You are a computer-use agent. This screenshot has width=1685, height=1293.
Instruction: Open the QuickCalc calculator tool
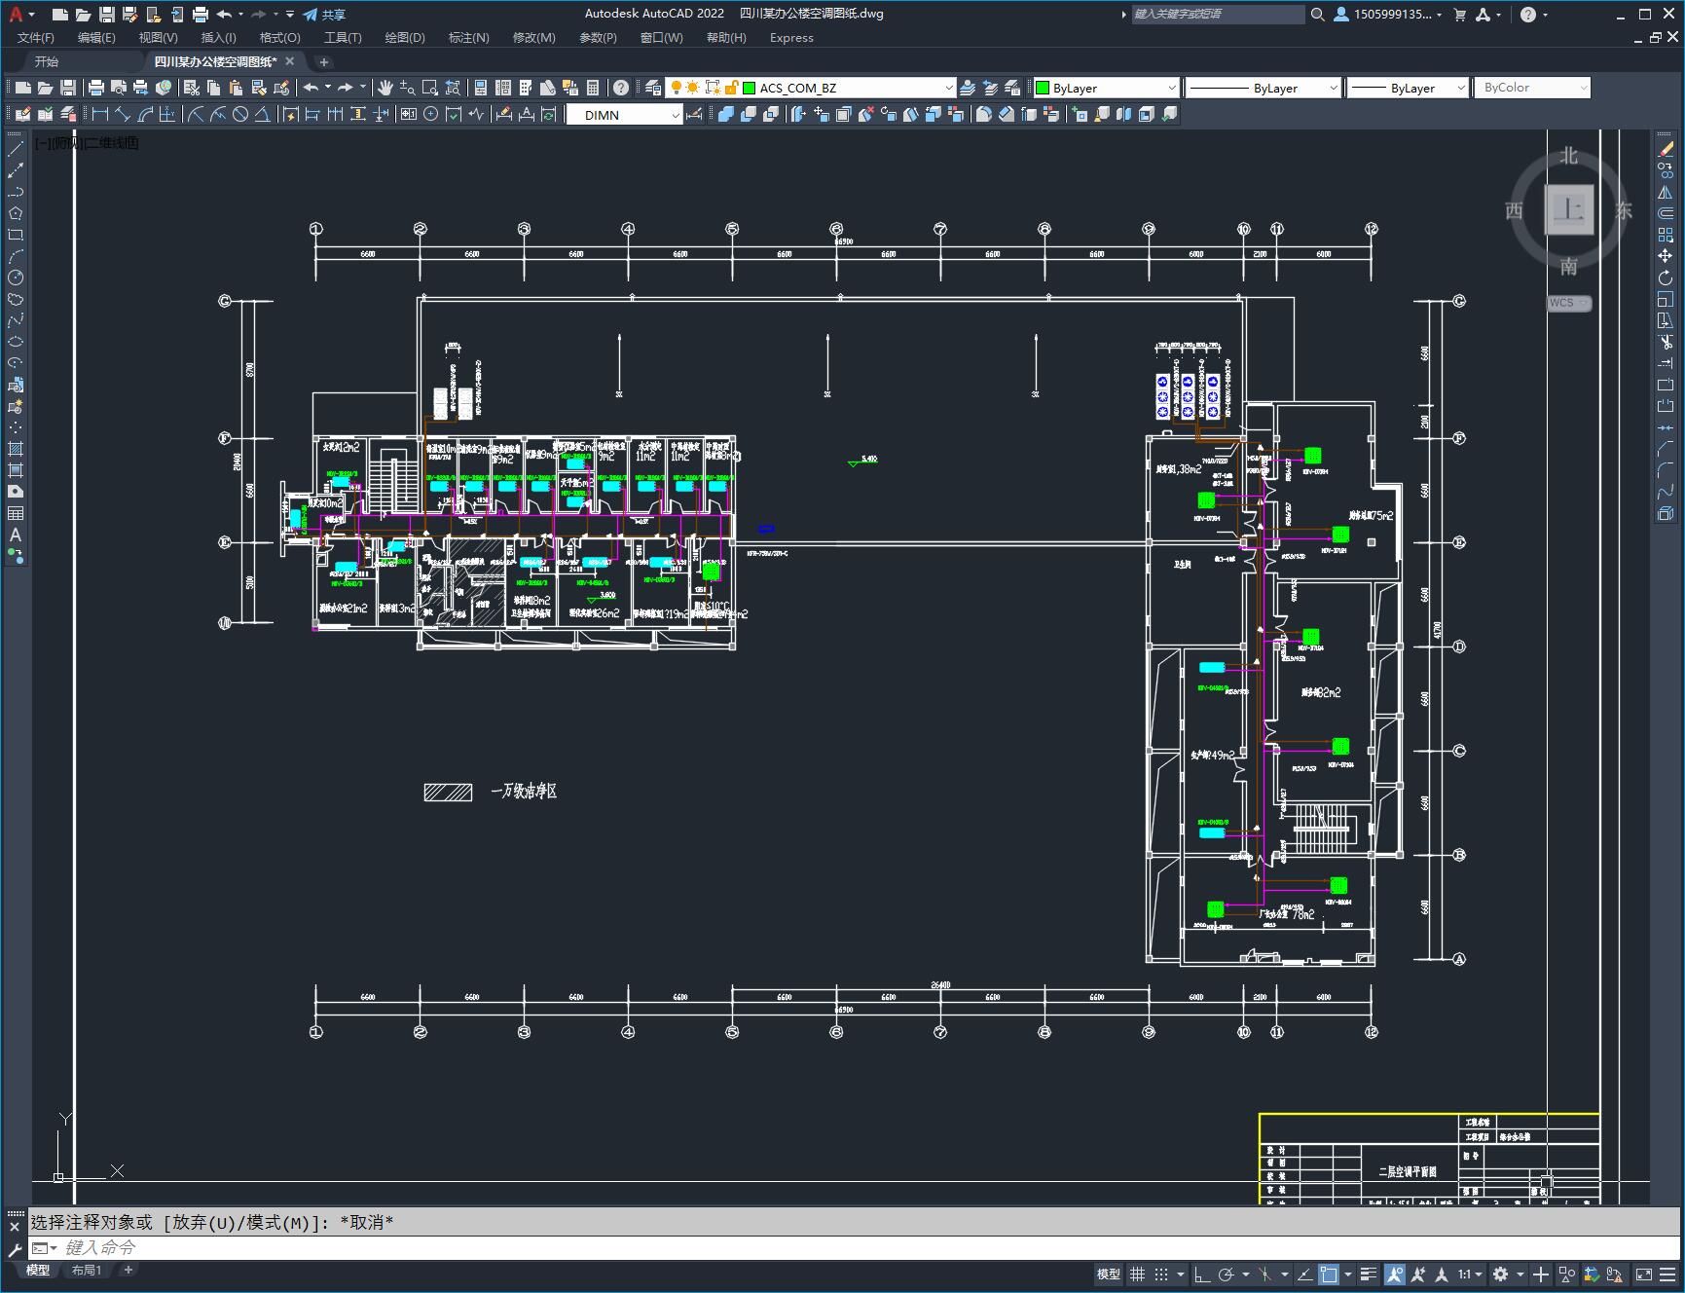[x=593, y=88]
